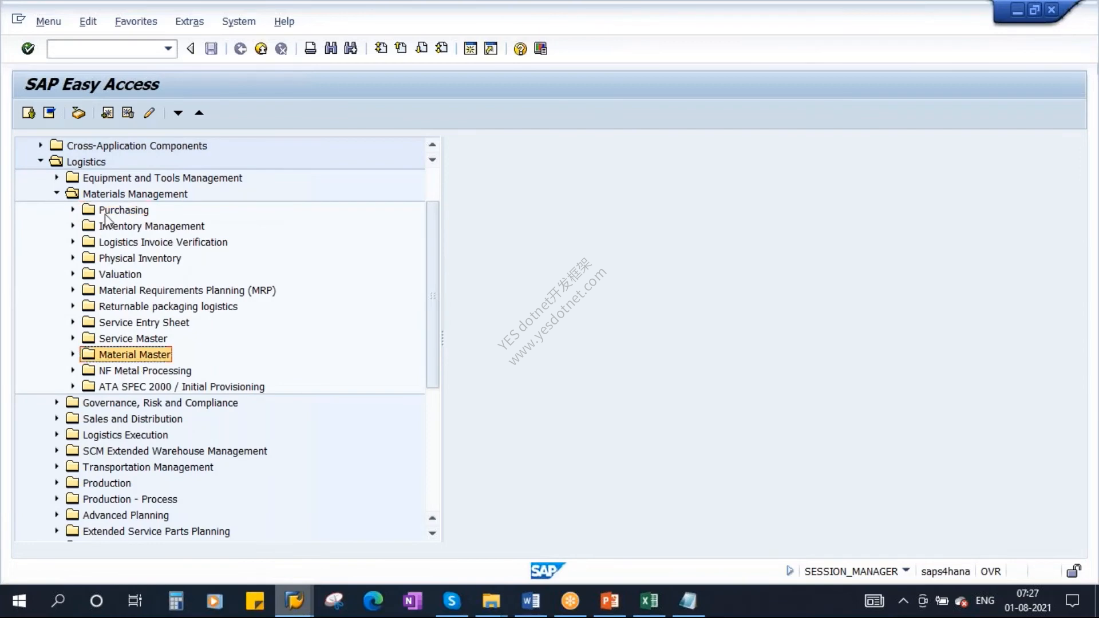Click the OVR insert mode indicator
The height and width of the screenshot is (618, 1099).
(x=990, y=571)
